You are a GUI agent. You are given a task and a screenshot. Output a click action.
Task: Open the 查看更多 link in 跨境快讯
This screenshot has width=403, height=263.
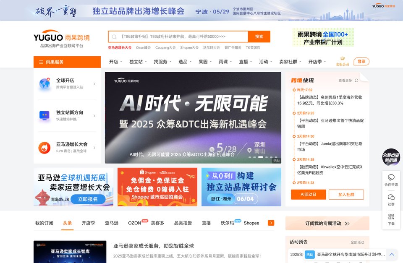click(345, 81)
